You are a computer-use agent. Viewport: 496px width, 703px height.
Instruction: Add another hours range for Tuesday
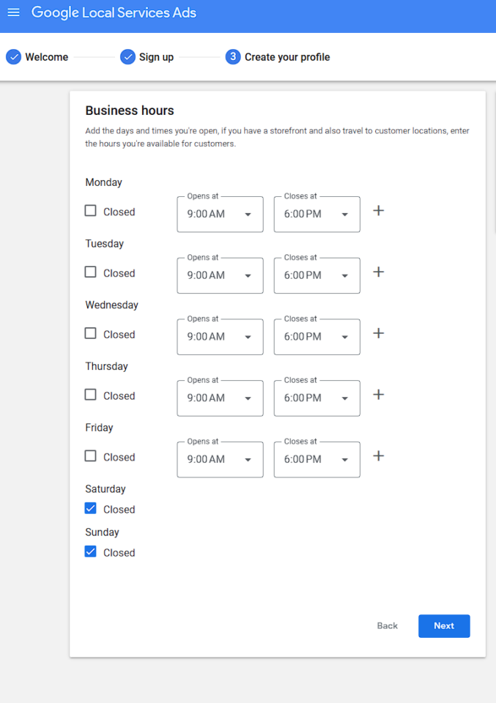(x=379, y=272)
